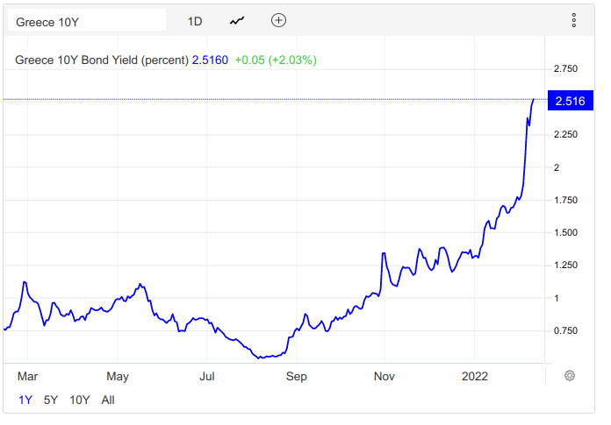This screenshot has width=611, height=425.
Task: Open chart settings gear icon
Action: 570,376
